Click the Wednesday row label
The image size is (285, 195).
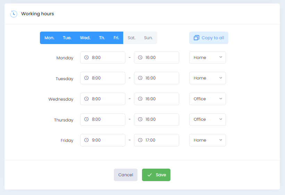tap(61, 99)
